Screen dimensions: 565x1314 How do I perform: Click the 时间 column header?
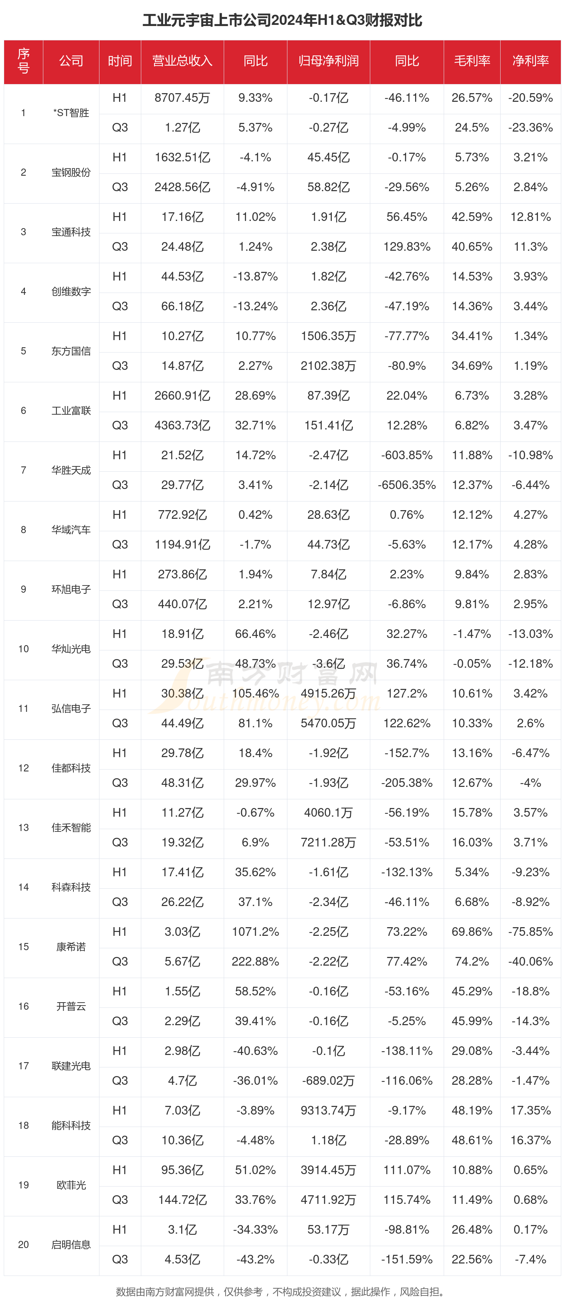[120, 62]
